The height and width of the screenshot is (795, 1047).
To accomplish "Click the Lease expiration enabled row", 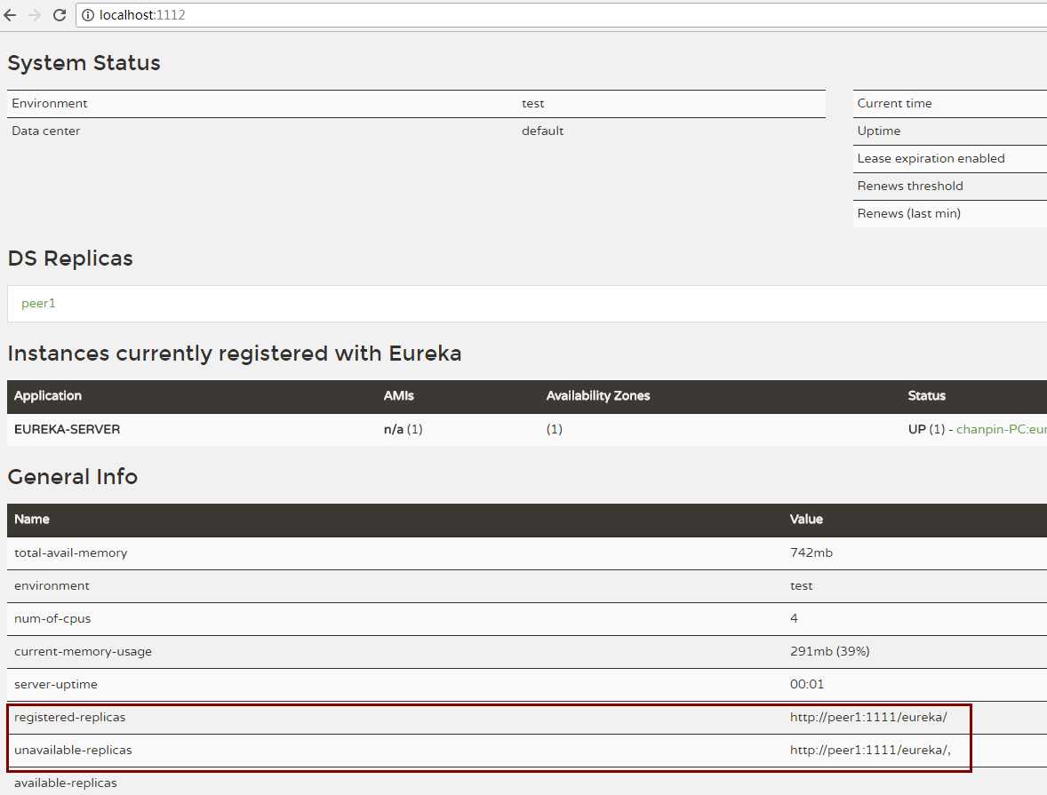I will (x=949, y=158).
